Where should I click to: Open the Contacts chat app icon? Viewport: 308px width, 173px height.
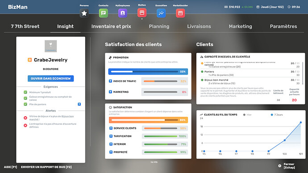103,13
